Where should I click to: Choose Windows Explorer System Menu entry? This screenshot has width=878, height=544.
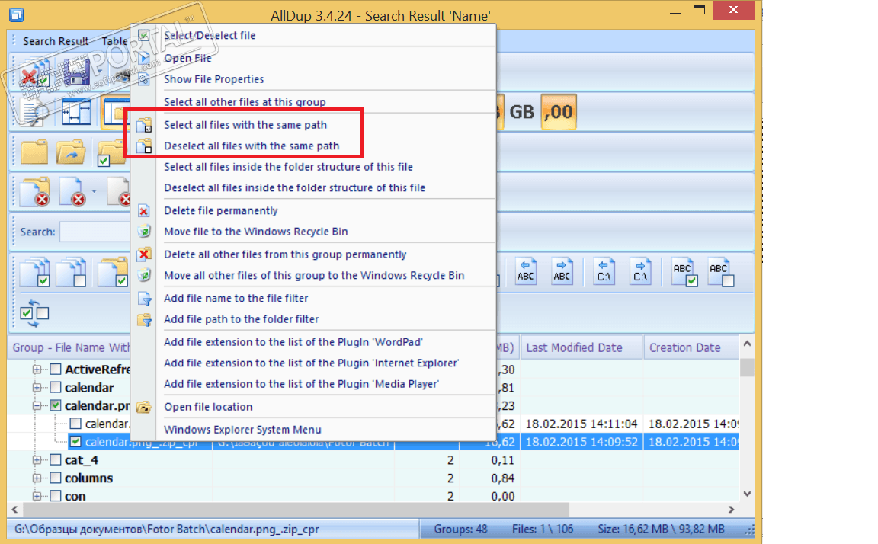(x=242, y=430)
